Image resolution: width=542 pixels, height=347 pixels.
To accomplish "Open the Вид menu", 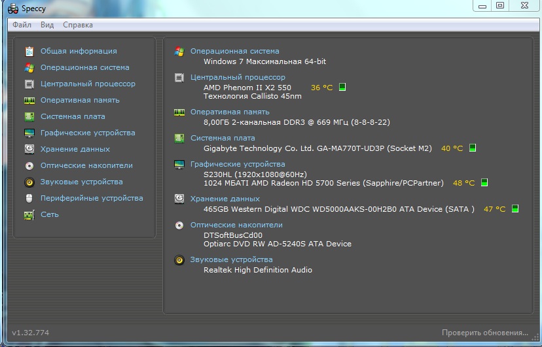I will pos(47,25).
